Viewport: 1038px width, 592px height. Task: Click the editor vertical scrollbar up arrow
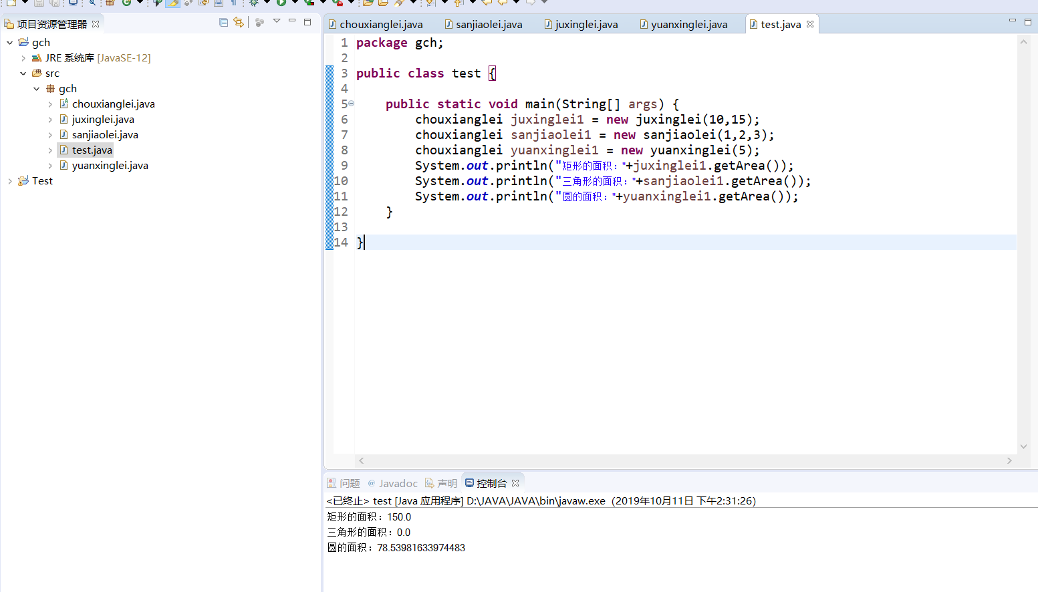(1023, 41)
